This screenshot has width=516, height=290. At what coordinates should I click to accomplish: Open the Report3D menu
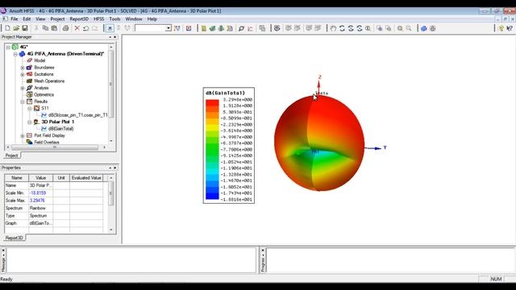click(79, 19)
